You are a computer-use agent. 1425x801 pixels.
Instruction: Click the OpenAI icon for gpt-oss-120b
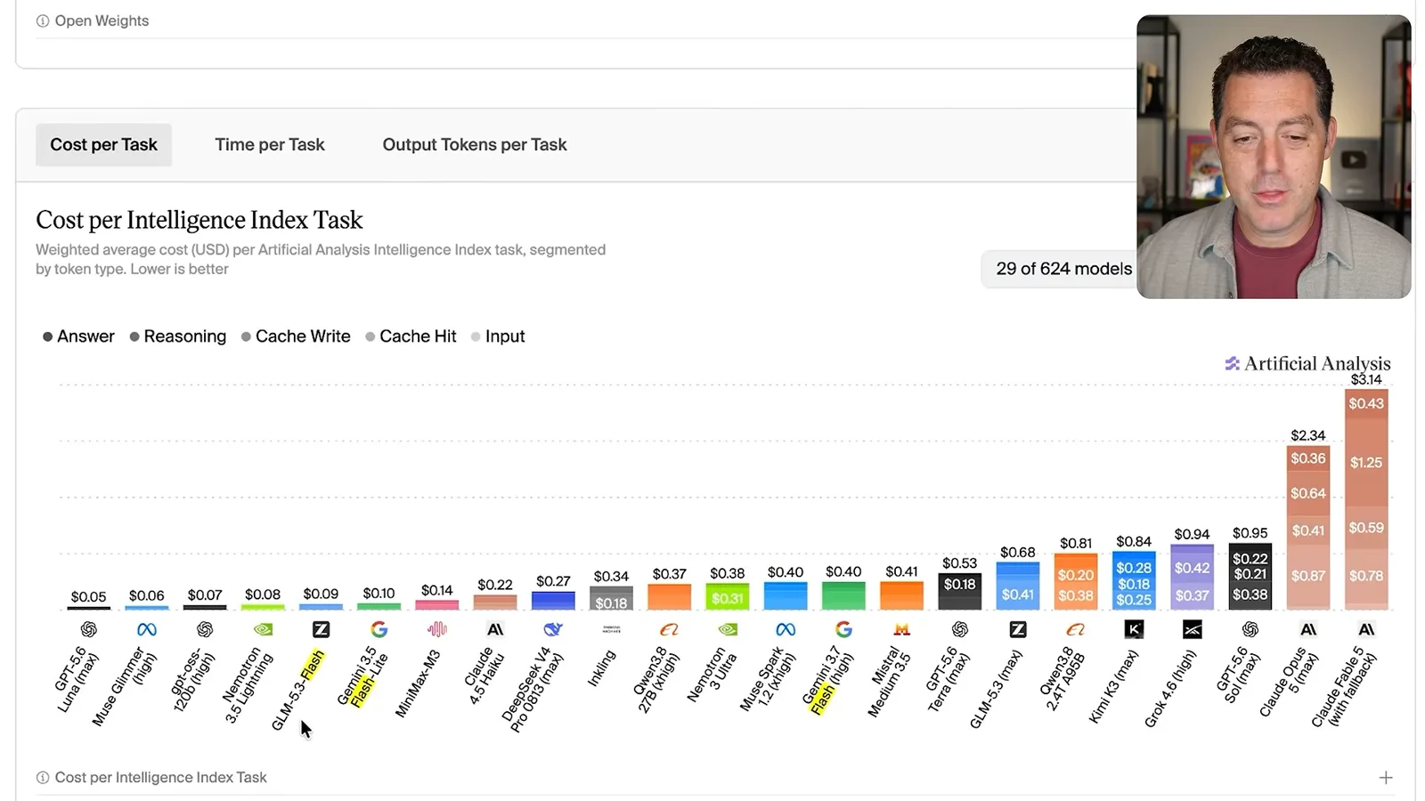pos(205,629)
